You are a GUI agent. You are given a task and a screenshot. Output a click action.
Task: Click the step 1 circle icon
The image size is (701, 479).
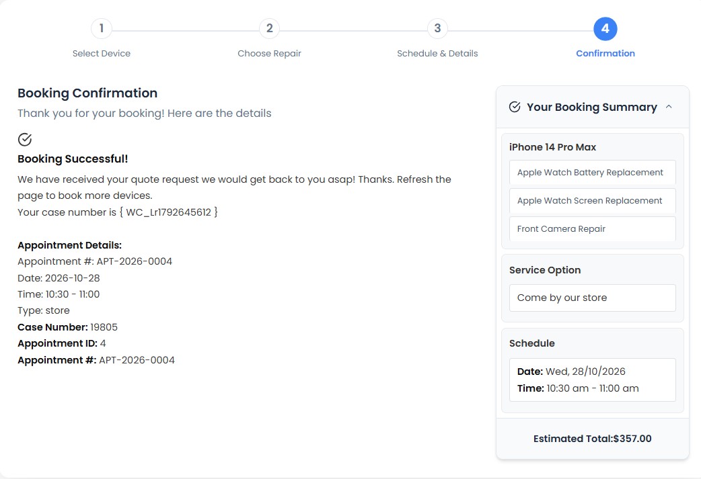[x=102, y=29]
